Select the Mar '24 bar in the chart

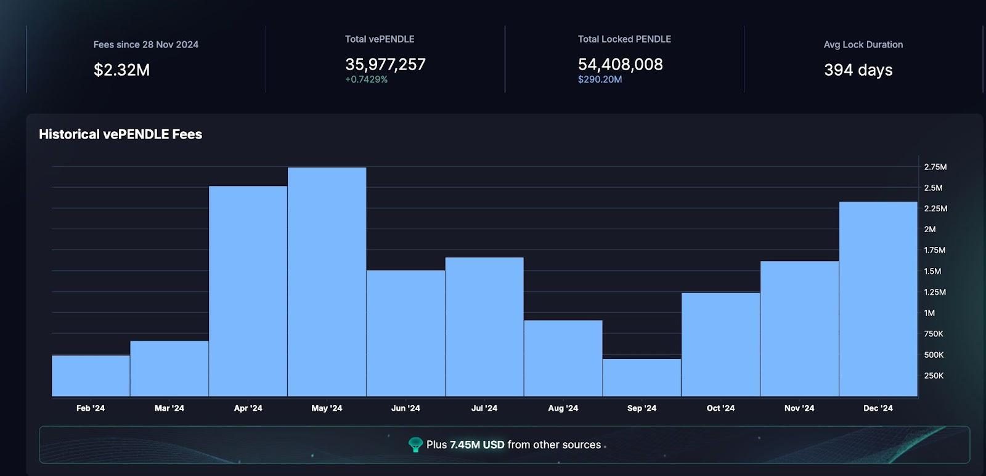tap(169, 368)
